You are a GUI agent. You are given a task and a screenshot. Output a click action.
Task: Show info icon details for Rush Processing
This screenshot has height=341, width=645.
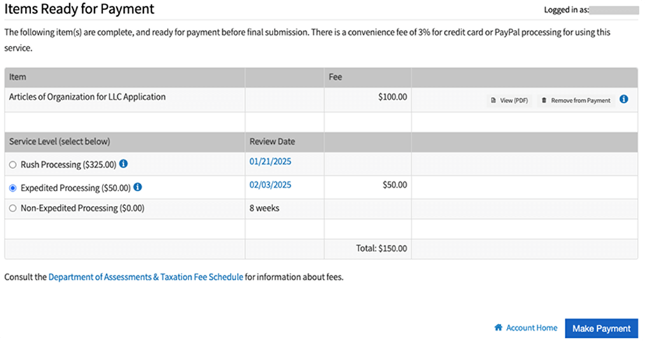(x=124, y=164)
